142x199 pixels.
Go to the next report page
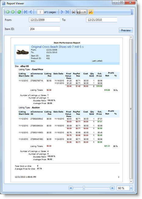pyautogui.click(x=62, y=12)
